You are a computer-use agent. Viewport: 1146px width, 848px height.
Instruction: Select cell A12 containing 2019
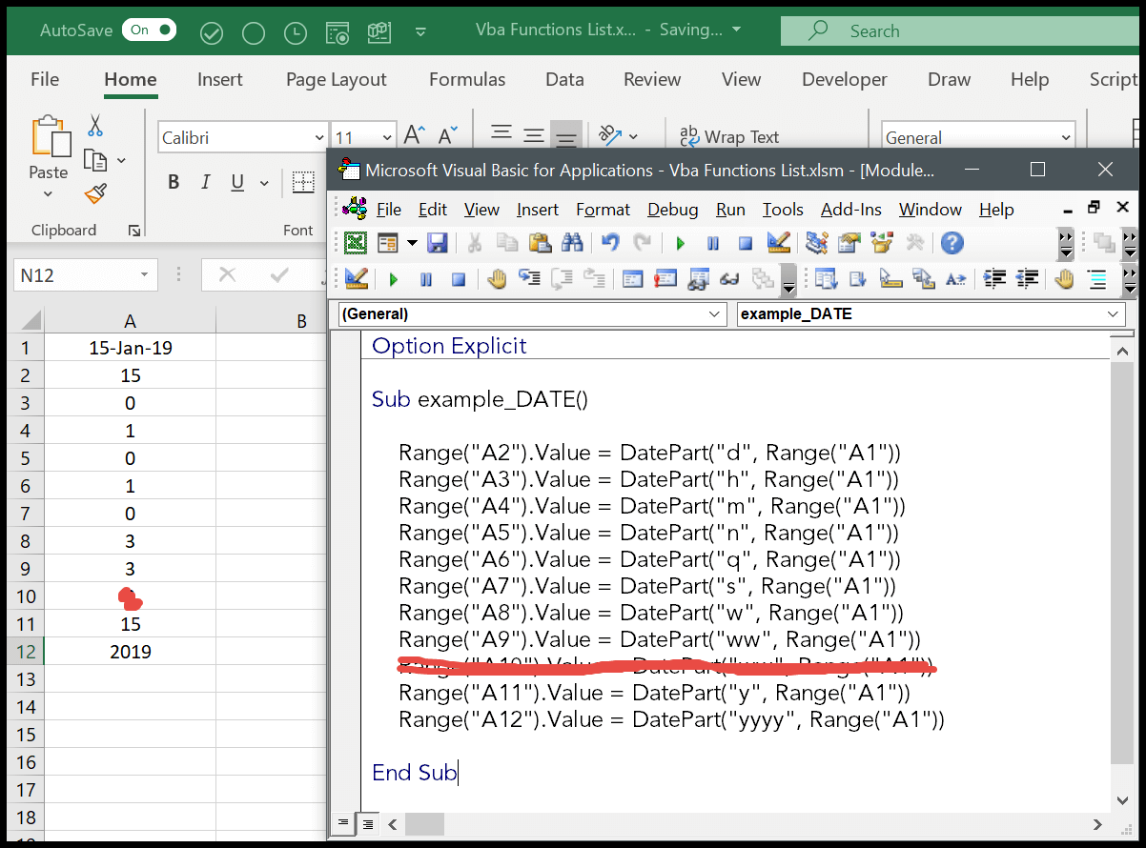click(x=130, y=651)
